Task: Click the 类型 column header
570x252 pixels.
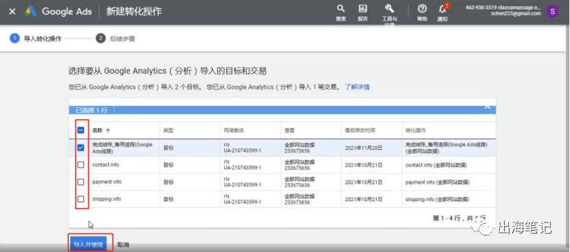Action: coord(168,130)
